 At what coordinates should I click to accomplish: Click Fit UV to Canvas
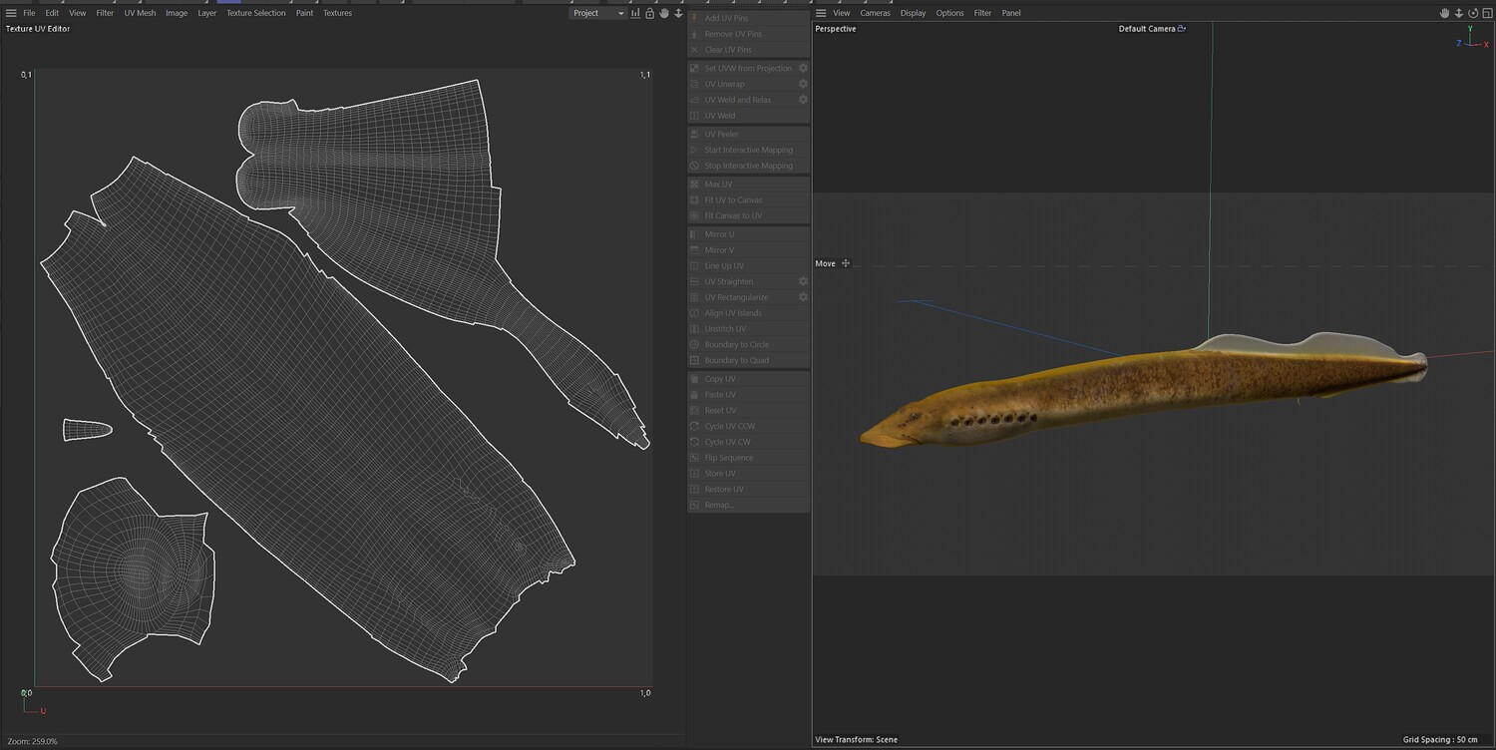(x=749, y=200)
